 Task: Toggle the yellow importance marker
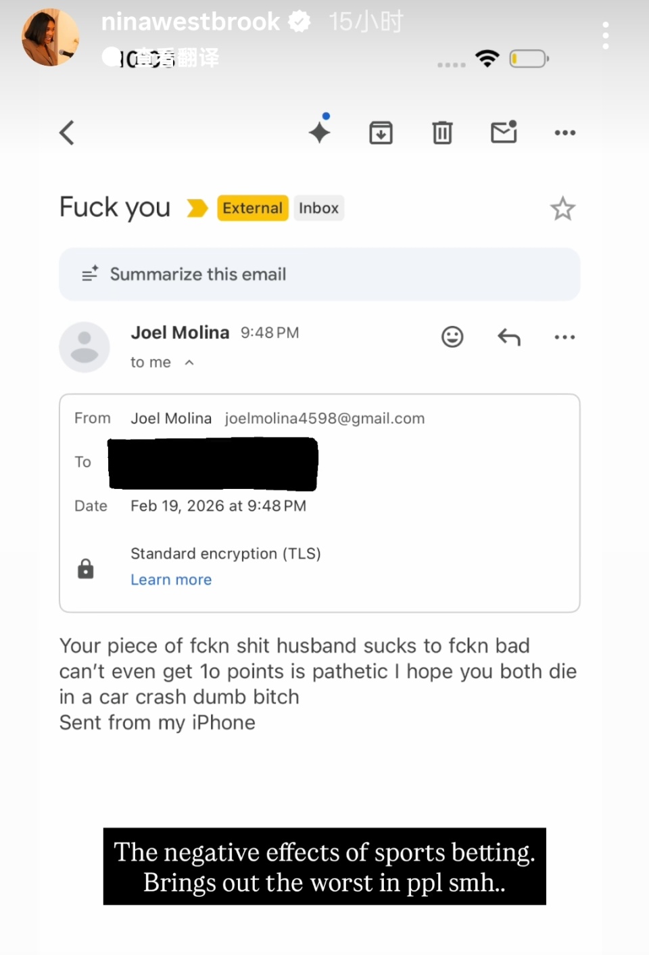(x=197, y=208)
